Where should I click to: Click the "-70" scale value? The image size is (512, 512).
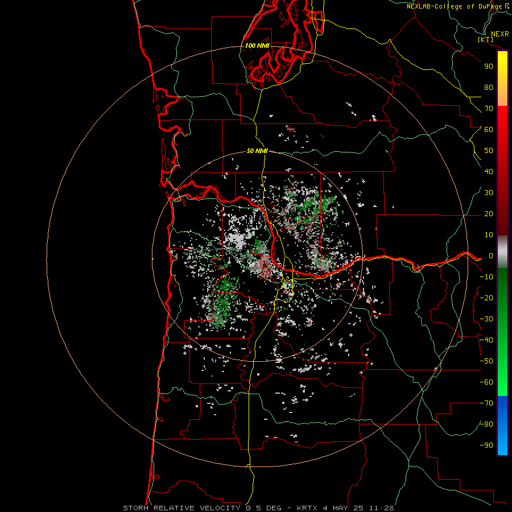[486, 403]
